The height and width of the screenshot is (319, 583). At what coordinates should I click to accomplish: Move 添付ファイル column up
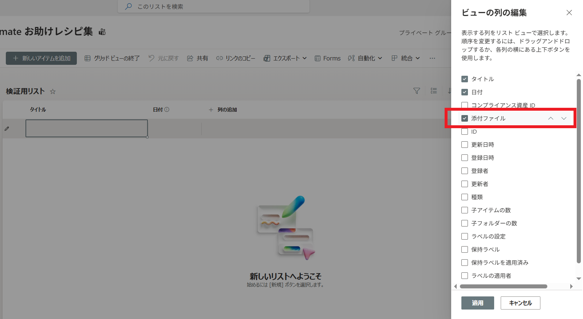(551, 118)
